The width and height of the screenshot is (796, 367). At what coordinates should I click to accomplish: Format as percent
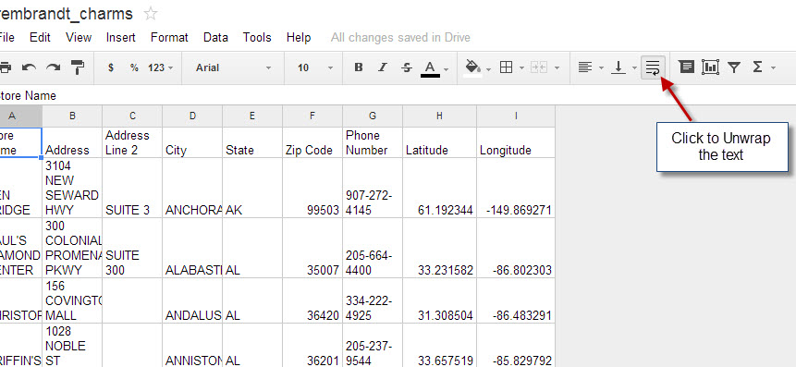(134, 67)
